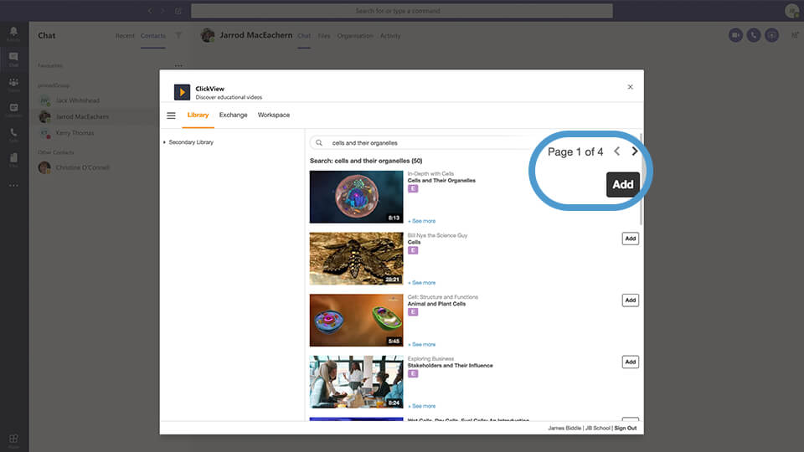This screenshot has width=804, height=452.
Task: Click the Sign Out link
Action: [625, 428]
